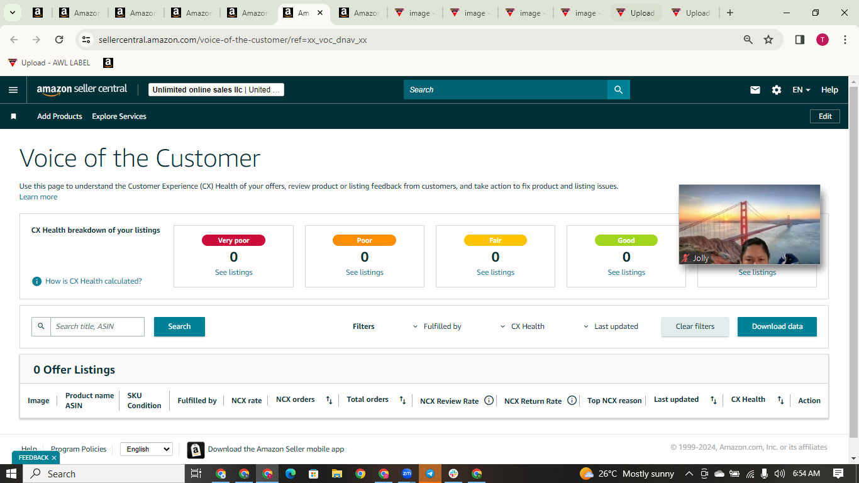Click the info icon beside NCX Review Rate
Screen dimensions: 859x483
pyautogui.click(x=489, y=401)
